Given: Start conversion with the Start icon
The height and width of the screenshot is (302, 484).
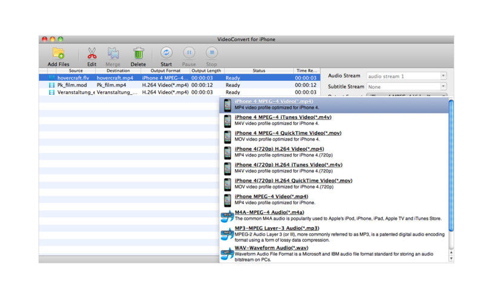Looking at the screenshot, I should tap(166, 53).
